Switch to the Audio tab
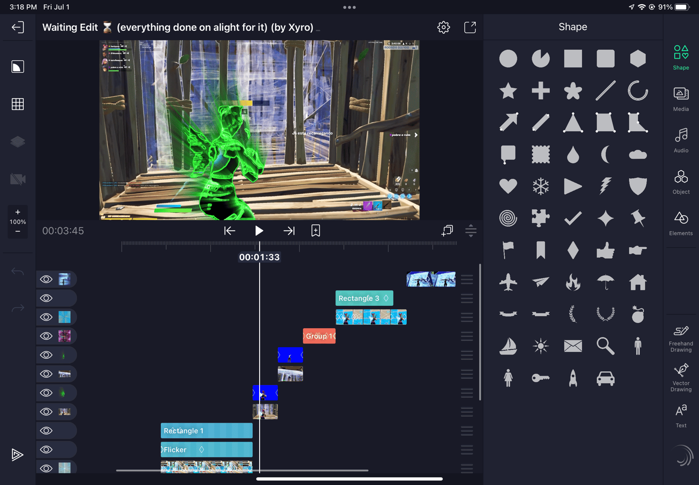The height and width of the screenshot is (485, 699). pyautogui.click(x=681, y=141)
